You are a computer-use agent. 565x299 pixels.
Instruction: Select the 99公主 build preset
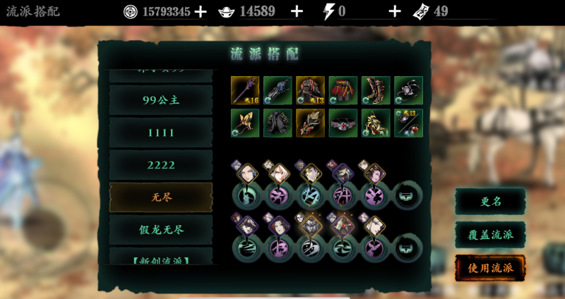point(161,100)
